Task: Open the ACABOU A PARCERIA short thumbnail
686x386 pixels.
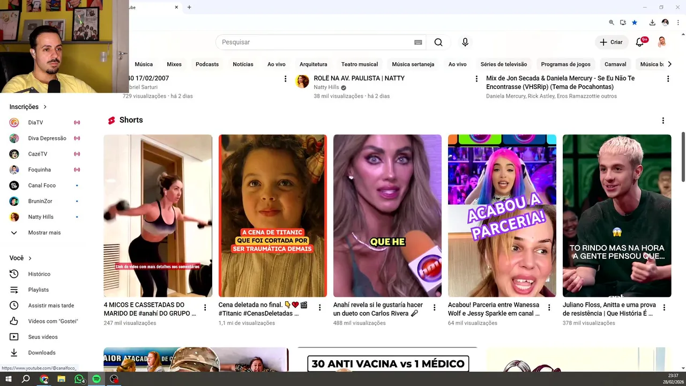Action: tap(502, 216)
